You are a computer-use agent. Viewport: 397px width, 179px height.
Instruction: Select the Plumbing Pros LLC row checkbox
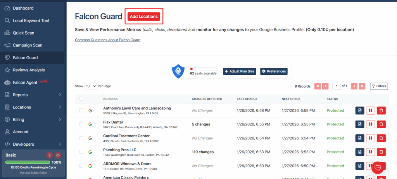(x=81, y=152)
